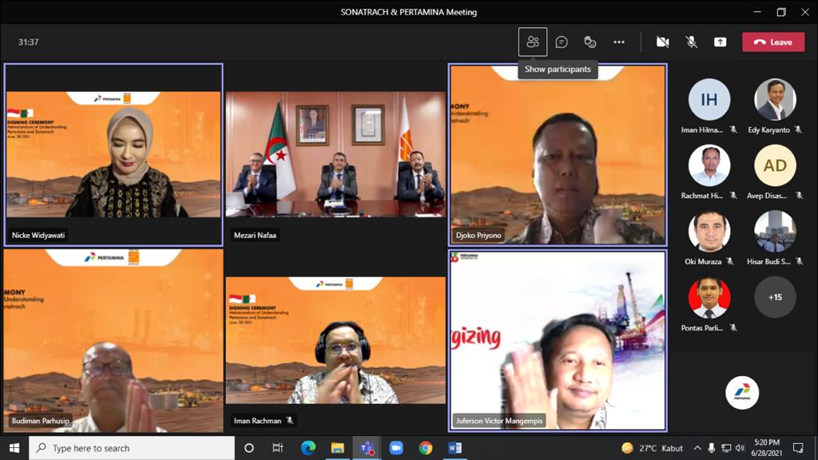Click the 31:37 meeting timer
The image size is (818, 460).
click(x=28, y=42)
